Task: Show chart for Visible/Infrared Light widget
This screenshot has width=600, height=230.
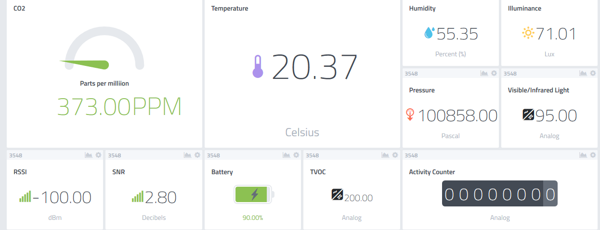Action: point(583,73)
